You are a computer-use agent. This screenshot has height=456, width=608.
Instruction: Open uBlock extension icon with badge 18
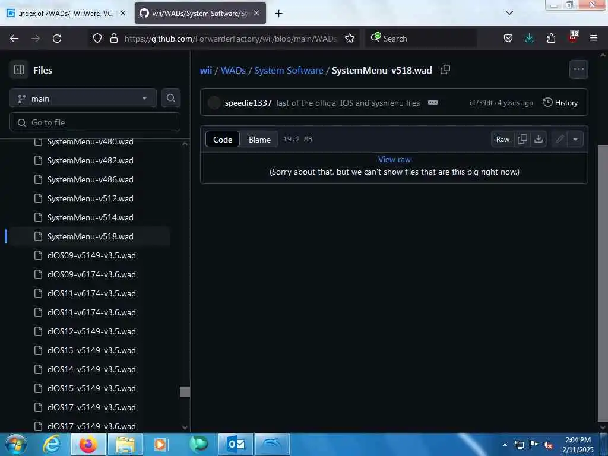573,37
